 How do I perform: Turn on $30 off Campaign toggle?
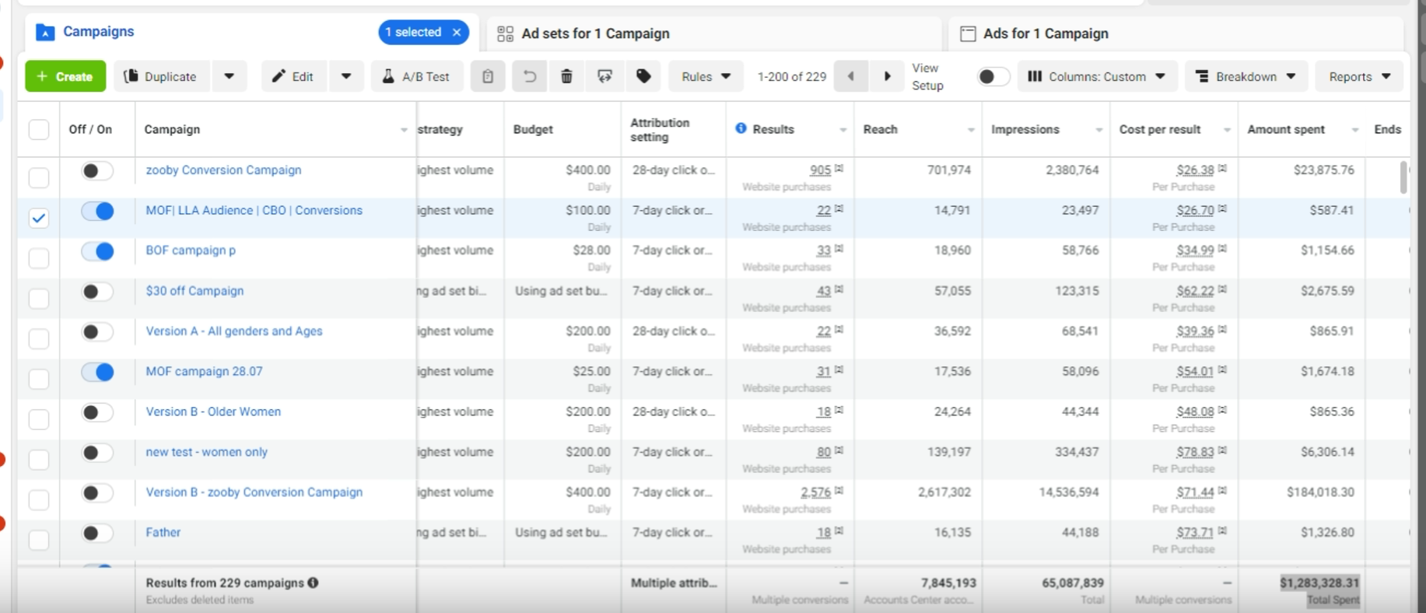coord(97,292)
